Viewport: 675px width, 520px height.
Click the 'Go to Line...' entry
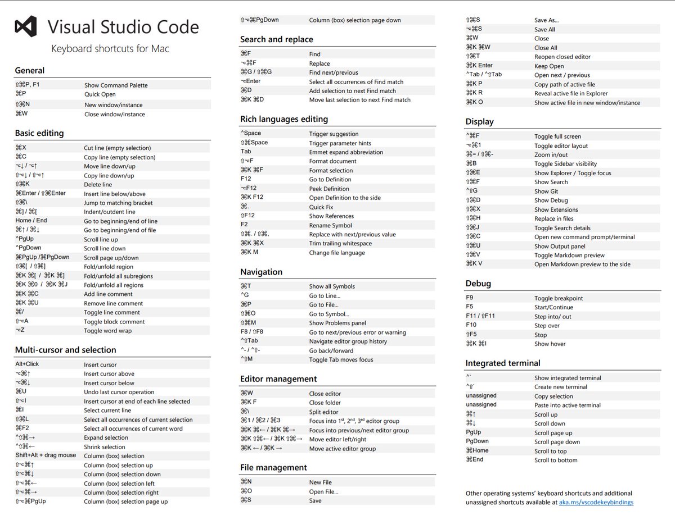[325, 296]
